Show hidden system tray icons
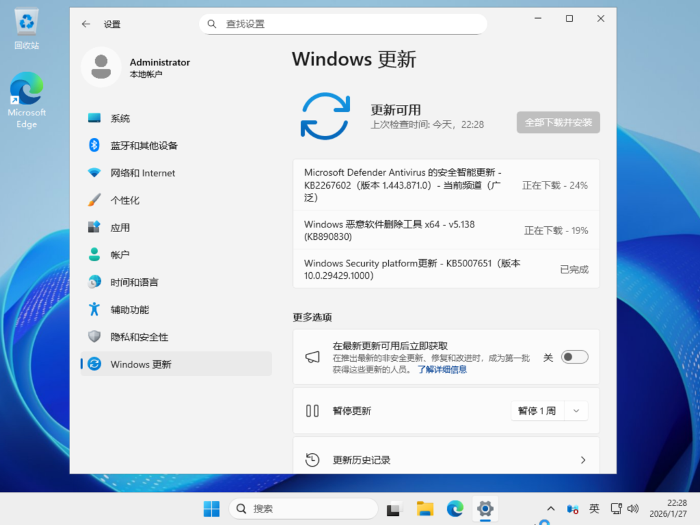 551,509
